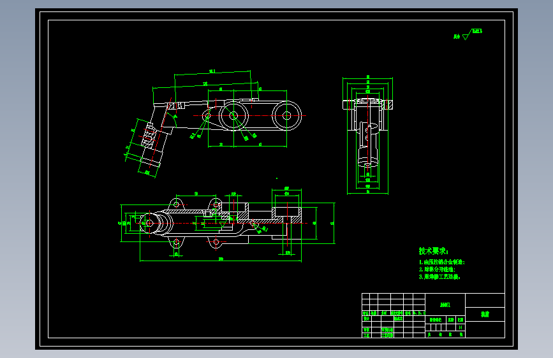Select the rightmost large circle in the upper side view
This screenshot has width=553, height=358.
[287, 115]
